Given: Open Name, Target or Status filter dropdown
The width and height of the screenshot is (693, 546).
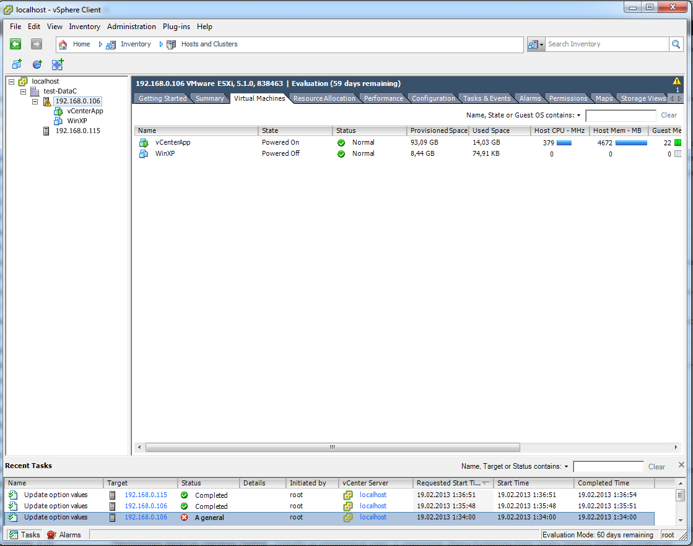Looking at the screenshot, I should pos(566,467).
